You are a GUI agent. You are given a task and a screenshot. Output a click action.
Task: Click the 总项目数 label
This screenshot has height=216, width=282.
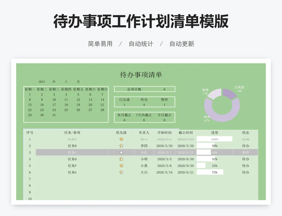point(134,89)
